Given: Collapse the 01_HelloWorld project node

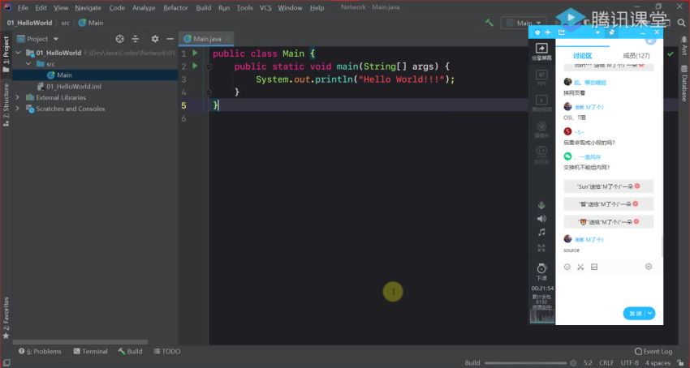Looking at the screenshot, I should [18, 53].
